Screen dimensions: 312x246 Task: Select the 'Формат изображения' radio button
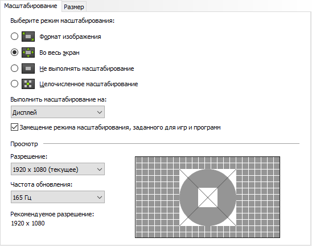click(x=14, y=37)
